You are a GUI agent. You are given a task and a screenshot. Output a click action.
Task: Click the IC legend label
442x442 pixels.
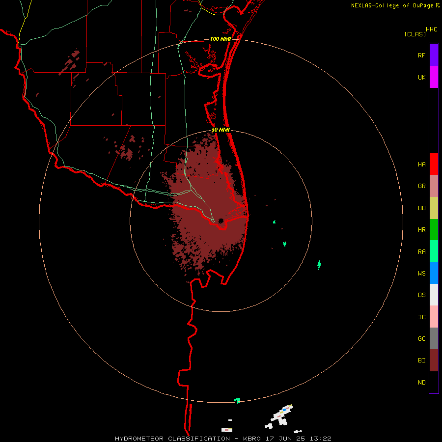pos(421,317)
